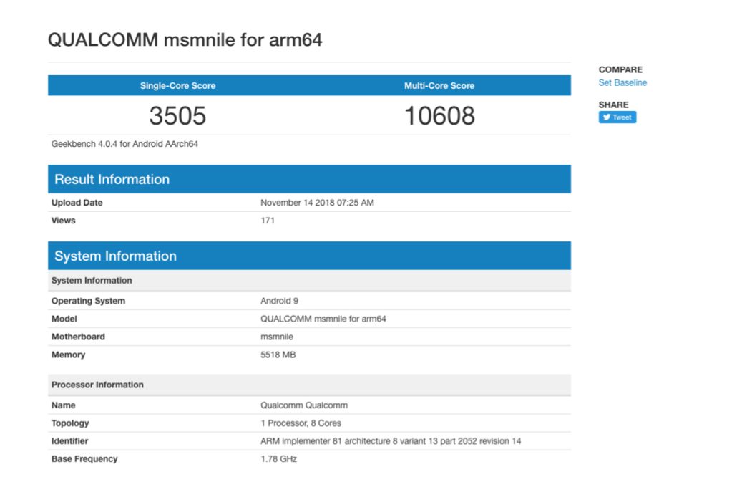Click the upload date November 14 2018 value
Viewport: 747px width, 482px height.
tap(317, 203)
